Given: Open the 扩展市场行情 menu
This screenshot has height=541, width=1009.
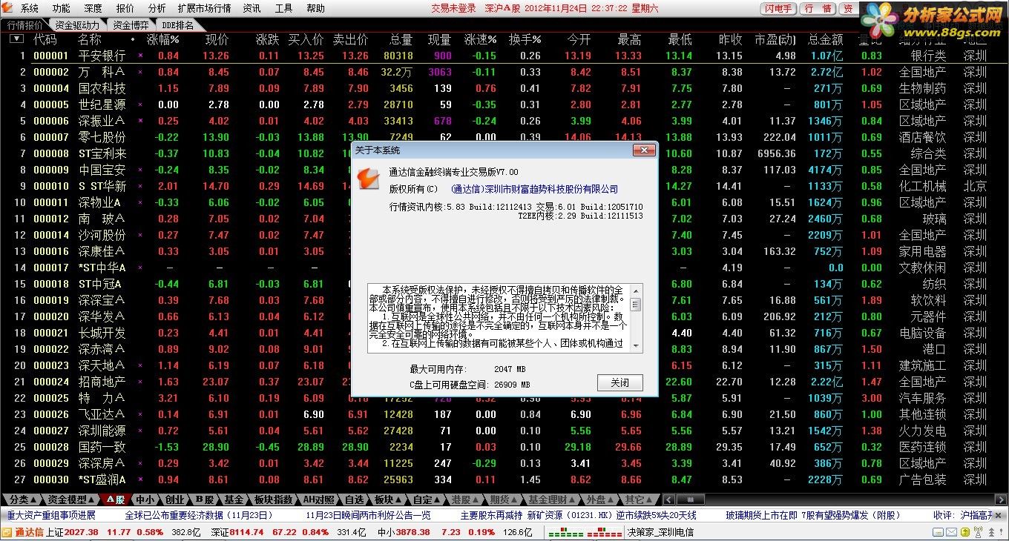Looking at the screenshot, I should pos(204,9).
